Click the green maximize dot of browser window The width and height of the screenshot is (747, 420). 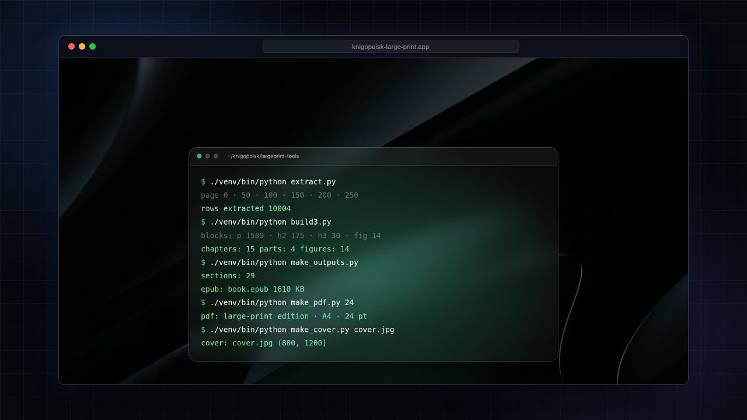click(x=92, y=47)
